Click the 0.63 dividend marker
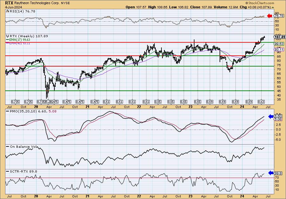The width and height of the screenshot is (286, 199). coord(262,102)
